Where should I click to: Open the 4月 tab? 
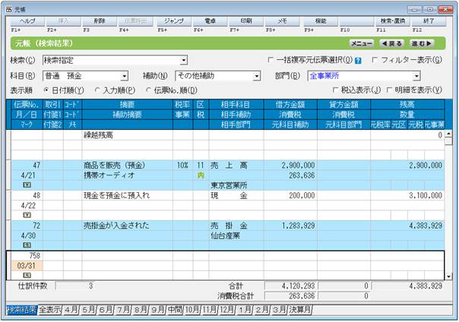coord(71,310)
